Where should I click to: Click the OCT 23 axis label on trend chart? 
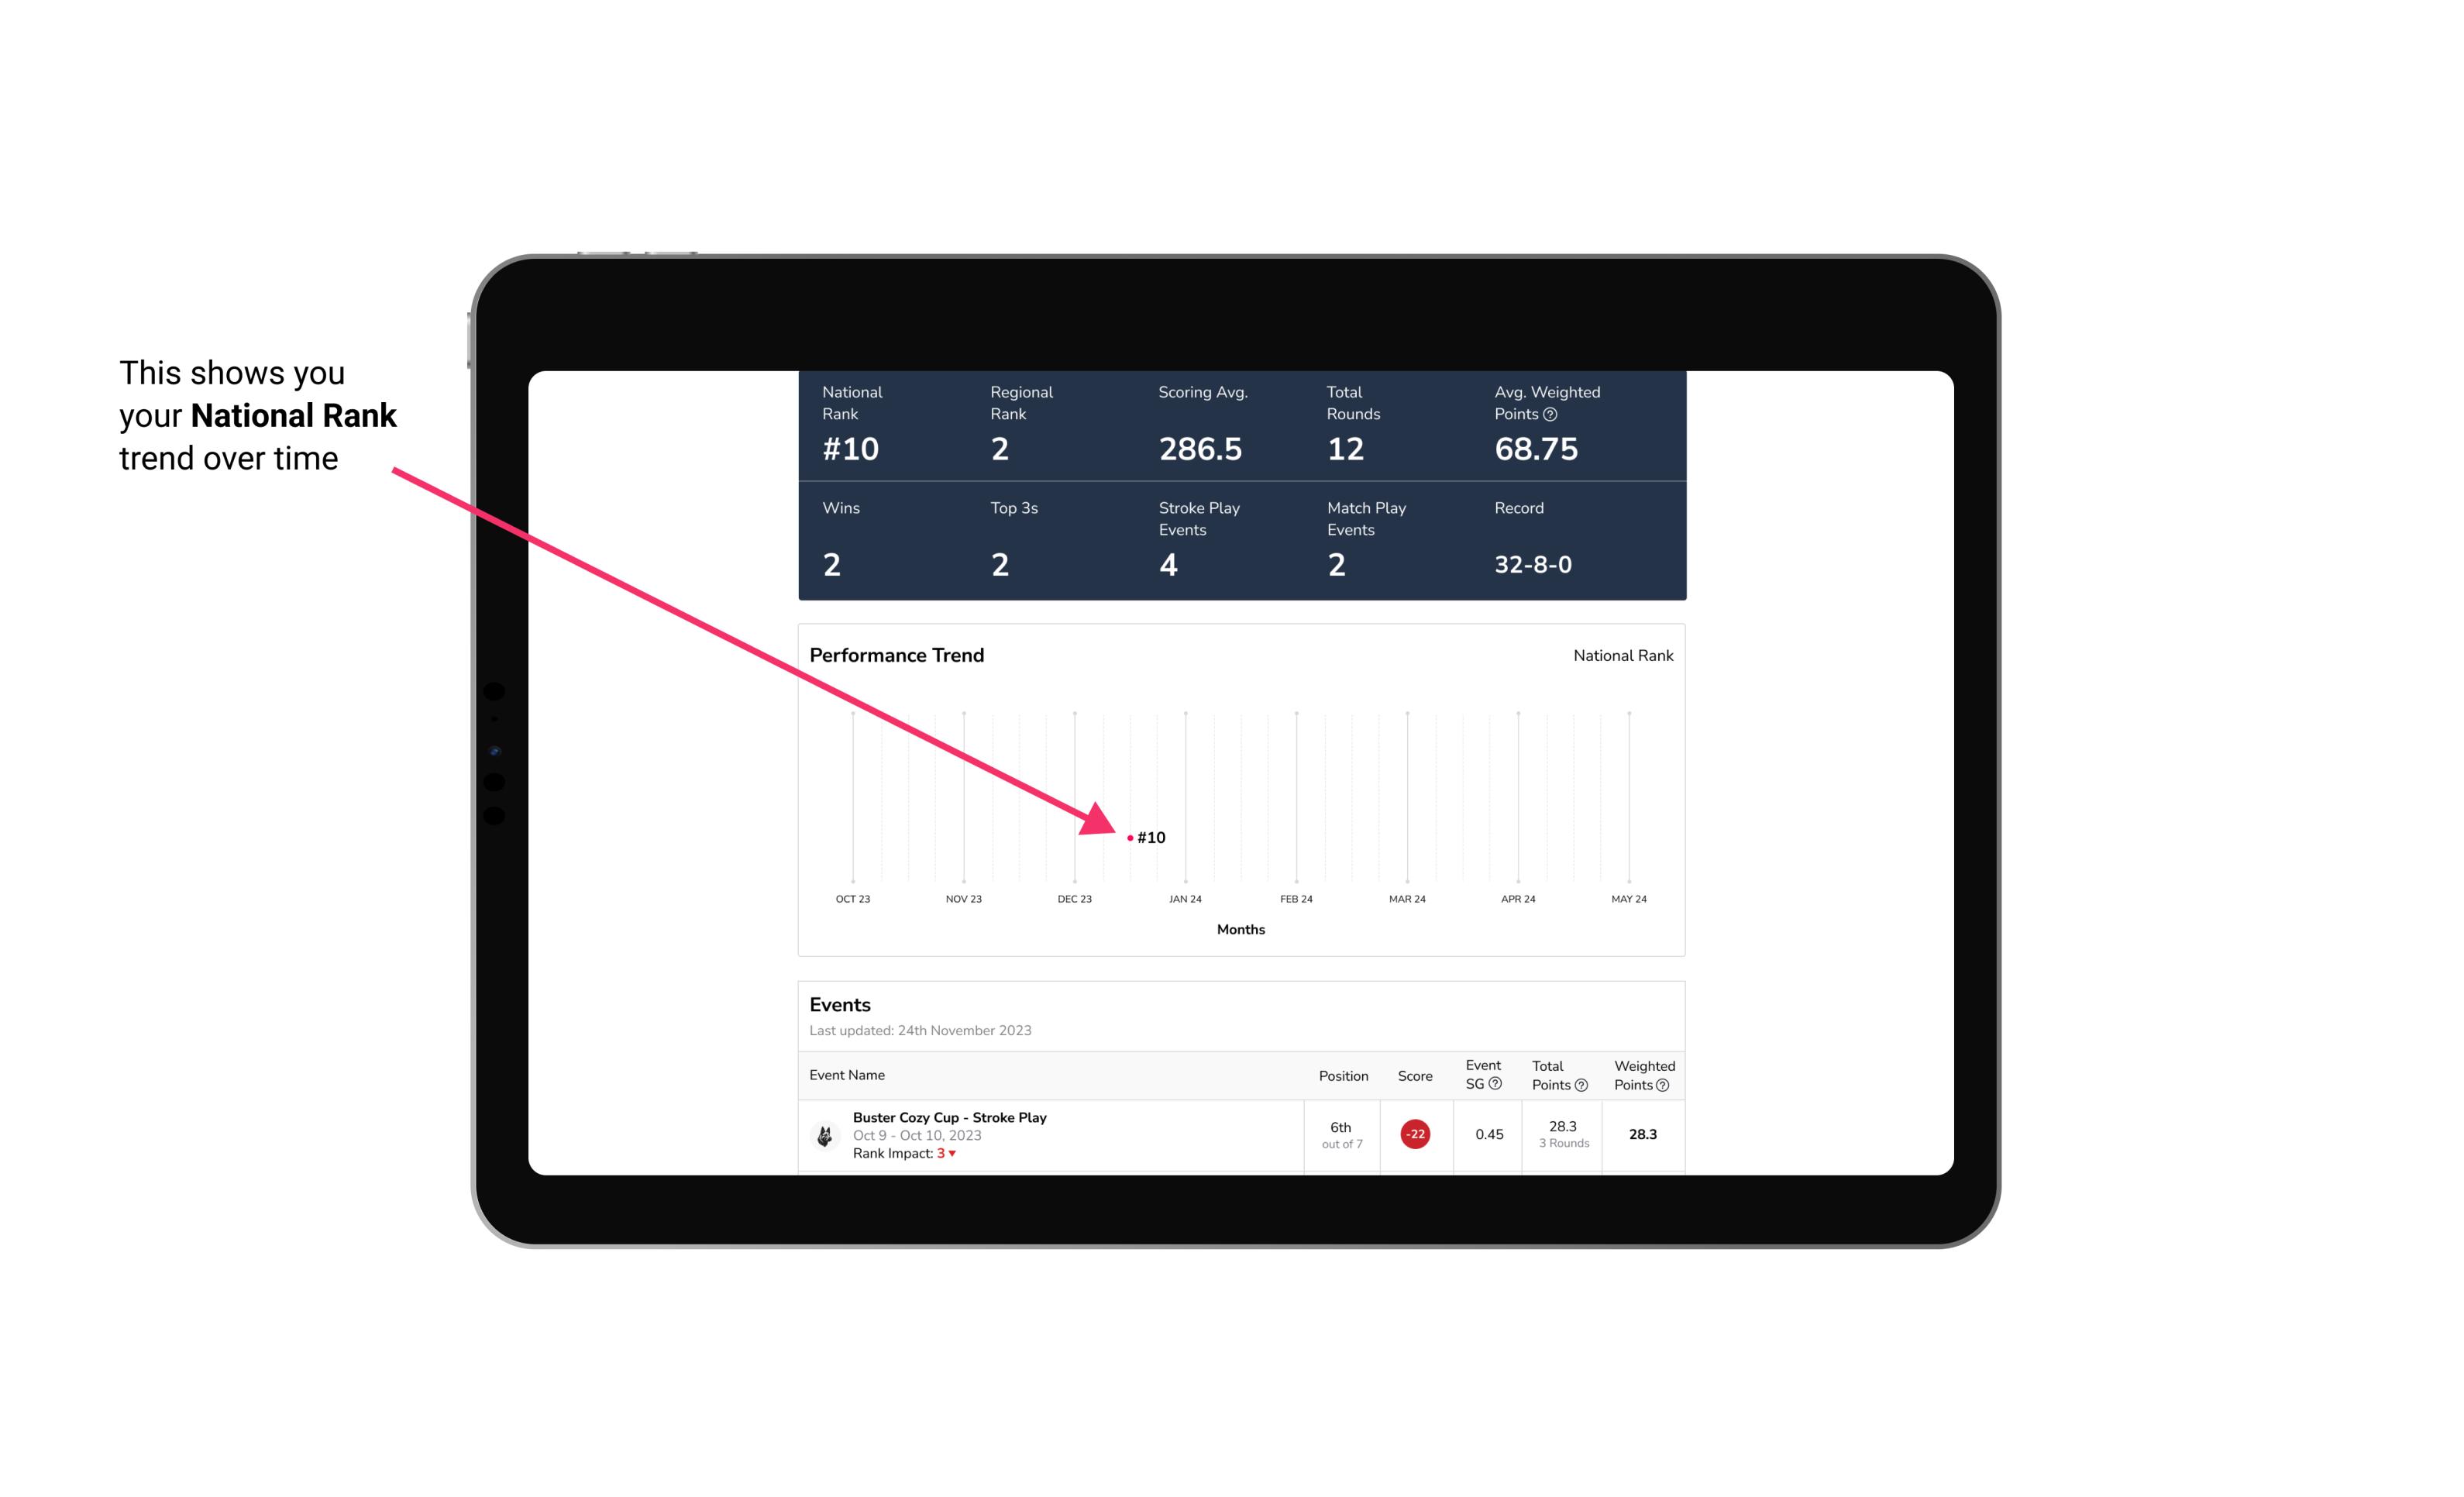tap(852, 899)
